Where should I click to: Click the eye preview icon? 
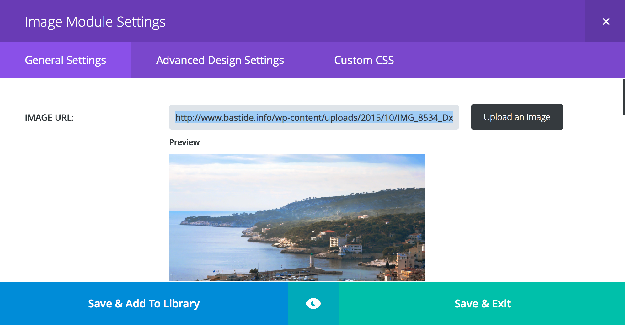pyautogui.click(x=313, y=303)
